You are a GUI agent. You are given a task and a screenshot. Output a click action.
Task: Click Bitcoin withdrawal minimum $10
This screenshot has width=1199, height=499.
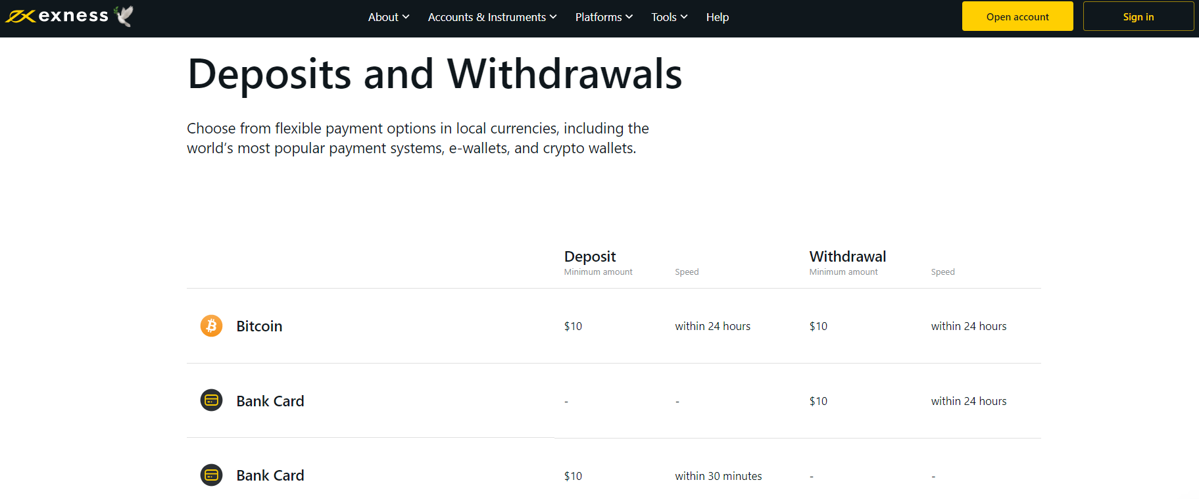818,326
